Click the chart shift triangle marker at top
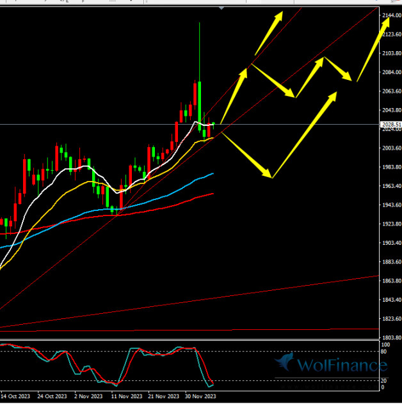Image resolution: width=402 pixels, height=404 pixels. pyautogui.click(x=221, y=9)
